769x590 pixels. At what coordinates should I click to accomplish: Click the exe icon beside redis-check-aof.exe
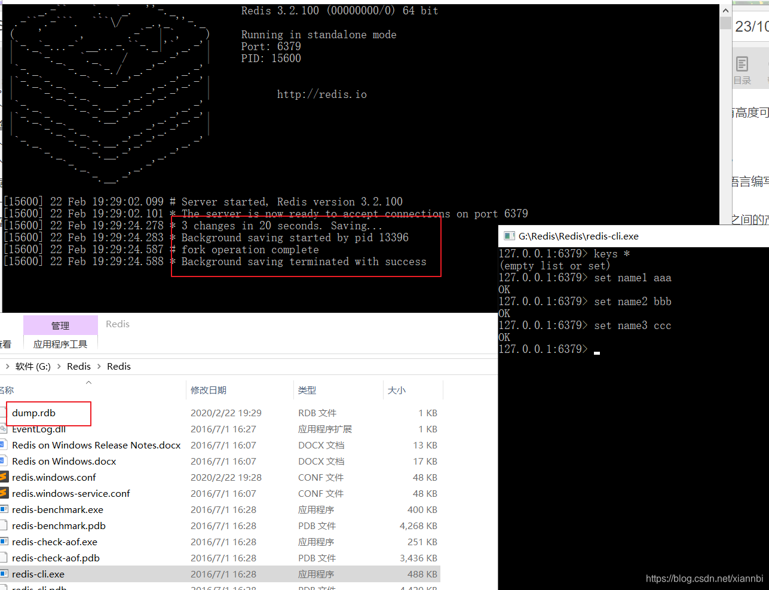(x=4, y=542)
